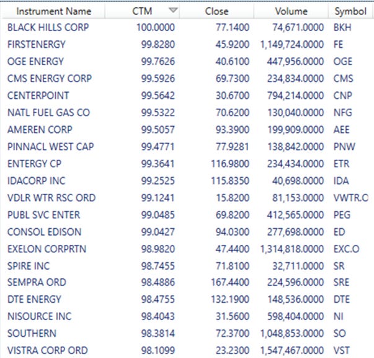Screen dimensions: 374x358
Task: Click CTM value 99.5926
Action: (x=158, y=78)
